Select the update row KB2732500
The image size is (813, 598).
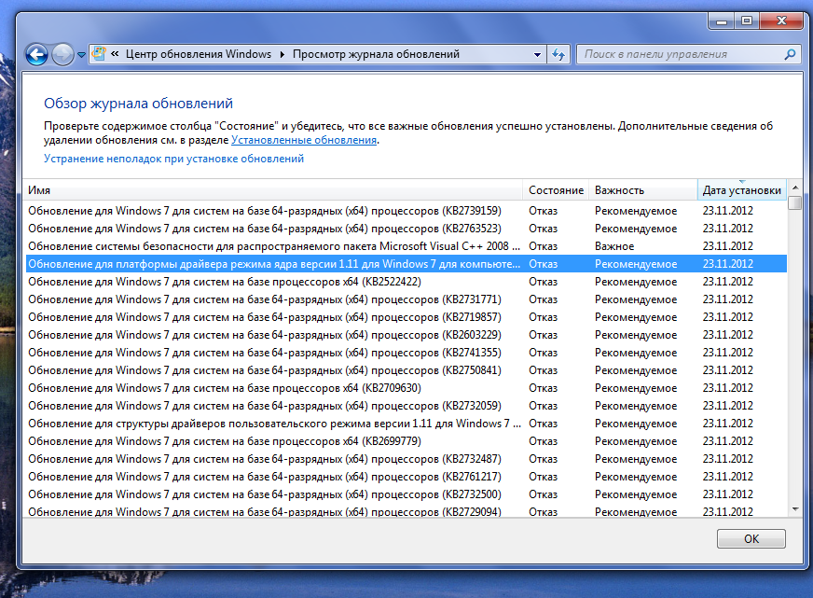[x=406, y=494]
